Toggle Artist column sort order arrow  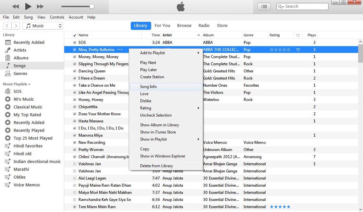coord(199,35)
